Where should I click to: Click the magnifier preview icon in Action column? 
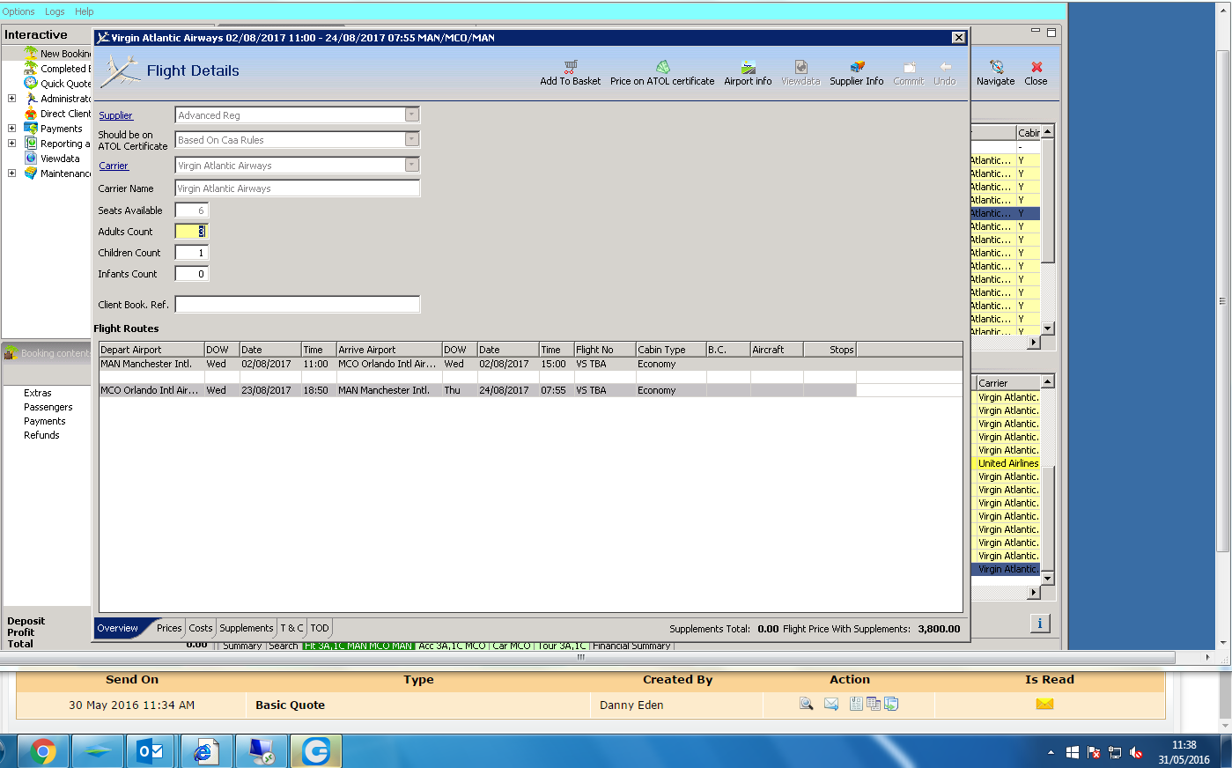click(806, 704)
